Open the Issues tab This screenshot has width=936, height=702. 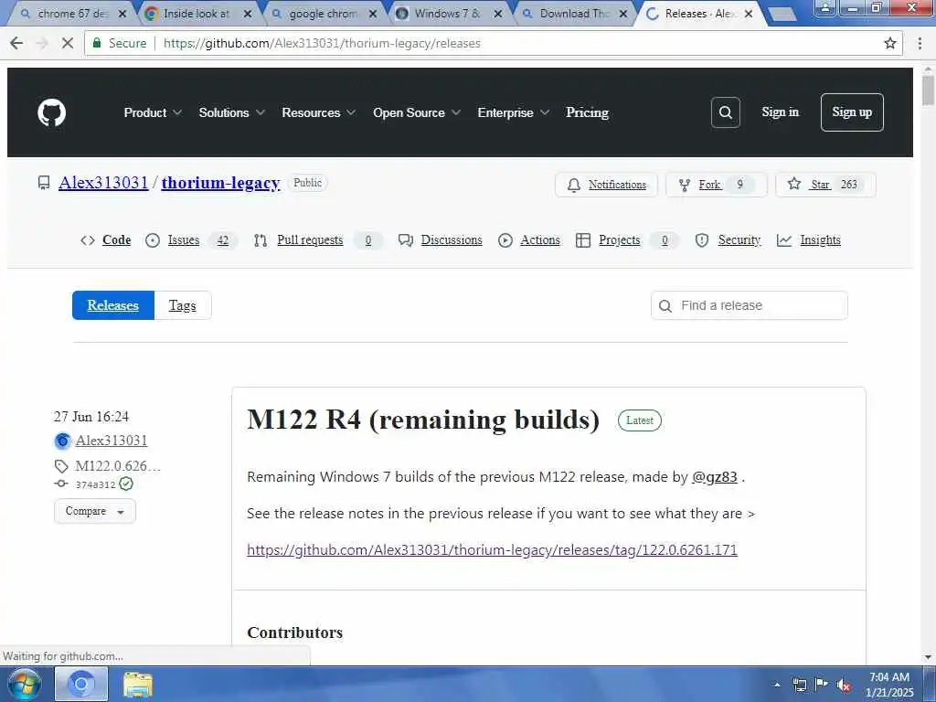pyautogui.click(x=191, y=240)
